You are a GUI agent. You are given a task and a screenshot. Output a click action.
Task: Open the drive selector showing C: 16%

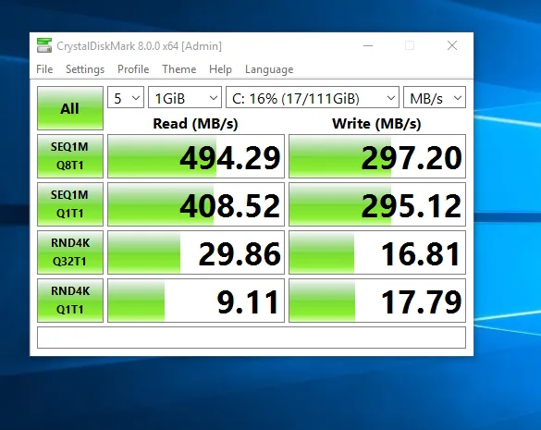[x=313, y=97]
